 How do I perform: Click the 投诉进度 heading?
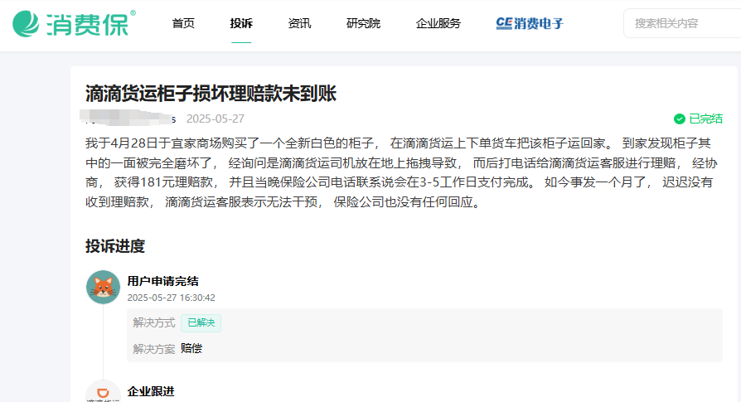[115, 246]
